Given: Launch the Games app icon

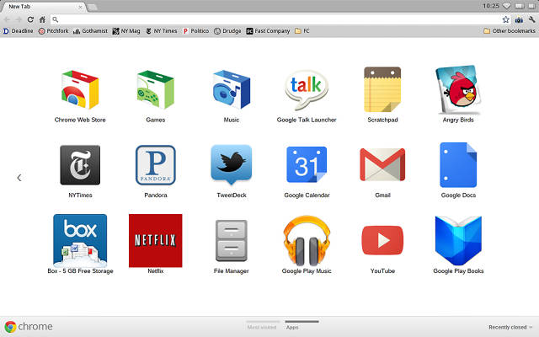Looking at the screenshot, I should click(156, 89).
